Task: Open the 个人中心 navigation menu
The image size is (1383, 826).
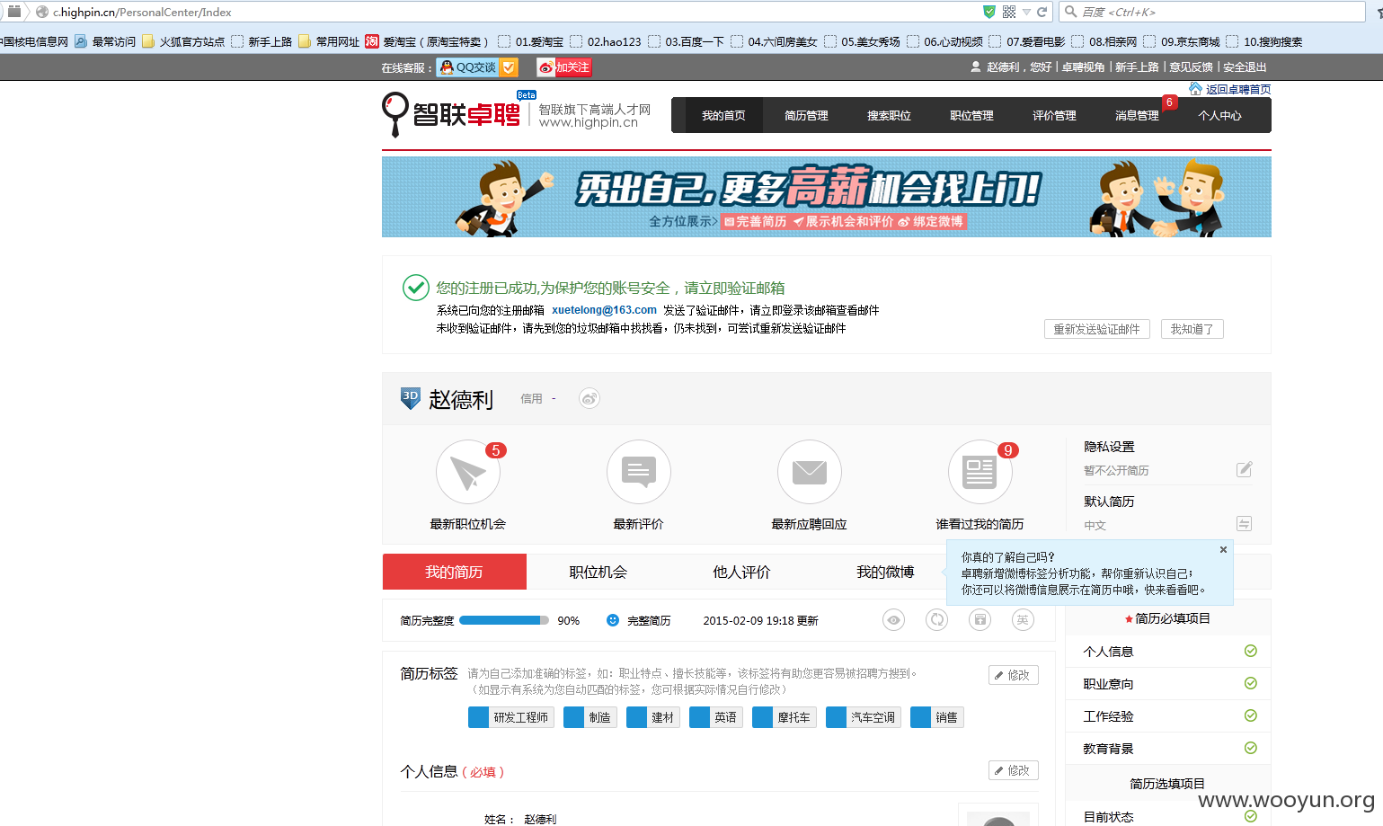Action: click(1219, 116)
